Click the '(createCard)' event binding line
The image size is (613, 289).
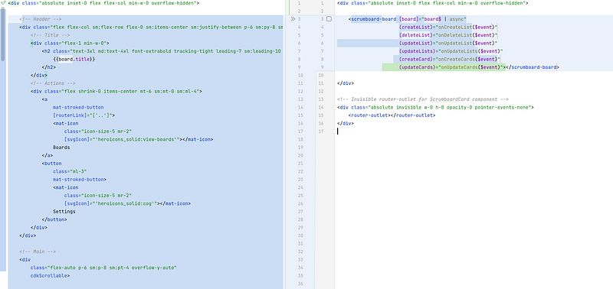point(450,60)
